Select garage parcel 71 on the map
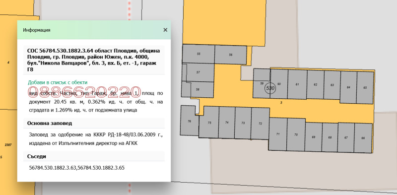Viewport: 397px width, 195px height. pyautogui.click(x=278, y=134)
